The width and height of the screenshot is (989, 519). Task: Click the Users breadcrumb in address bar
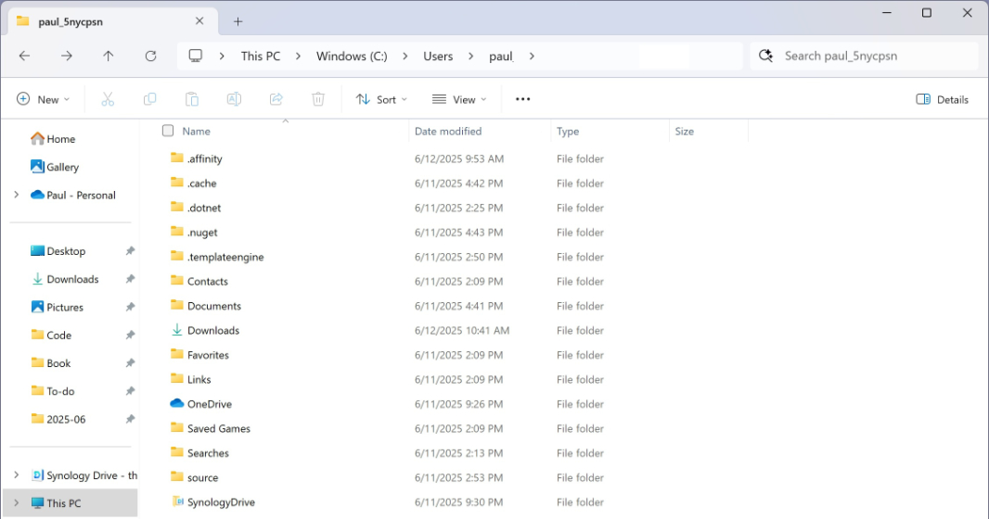tap(438, 56)
